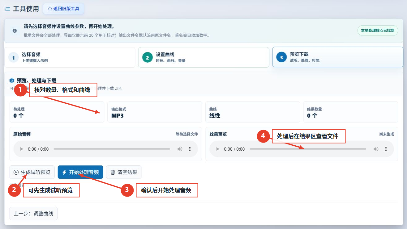Click the 本地处理核心已找到 status badge
This screenshot has width=407, height=229.
(378, 31)
